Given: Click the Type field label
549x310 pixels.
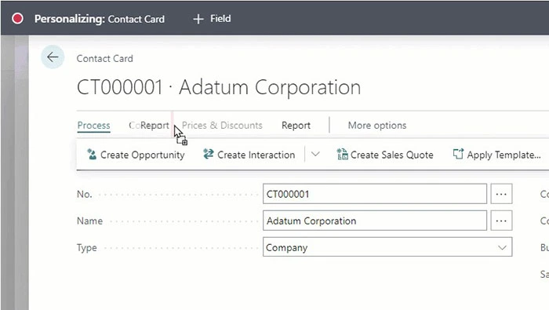Looking at the screenshot, I should [x=87, y=248].
